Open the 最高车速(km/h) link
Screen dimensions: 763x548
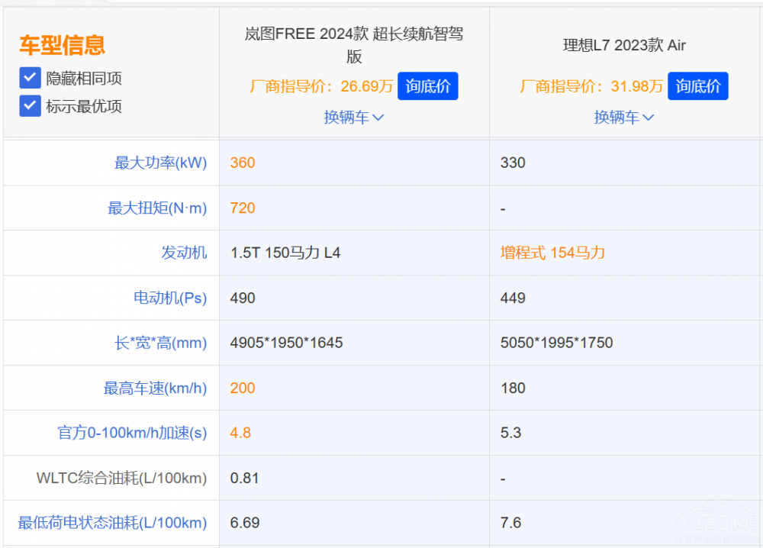pos(155,388)
